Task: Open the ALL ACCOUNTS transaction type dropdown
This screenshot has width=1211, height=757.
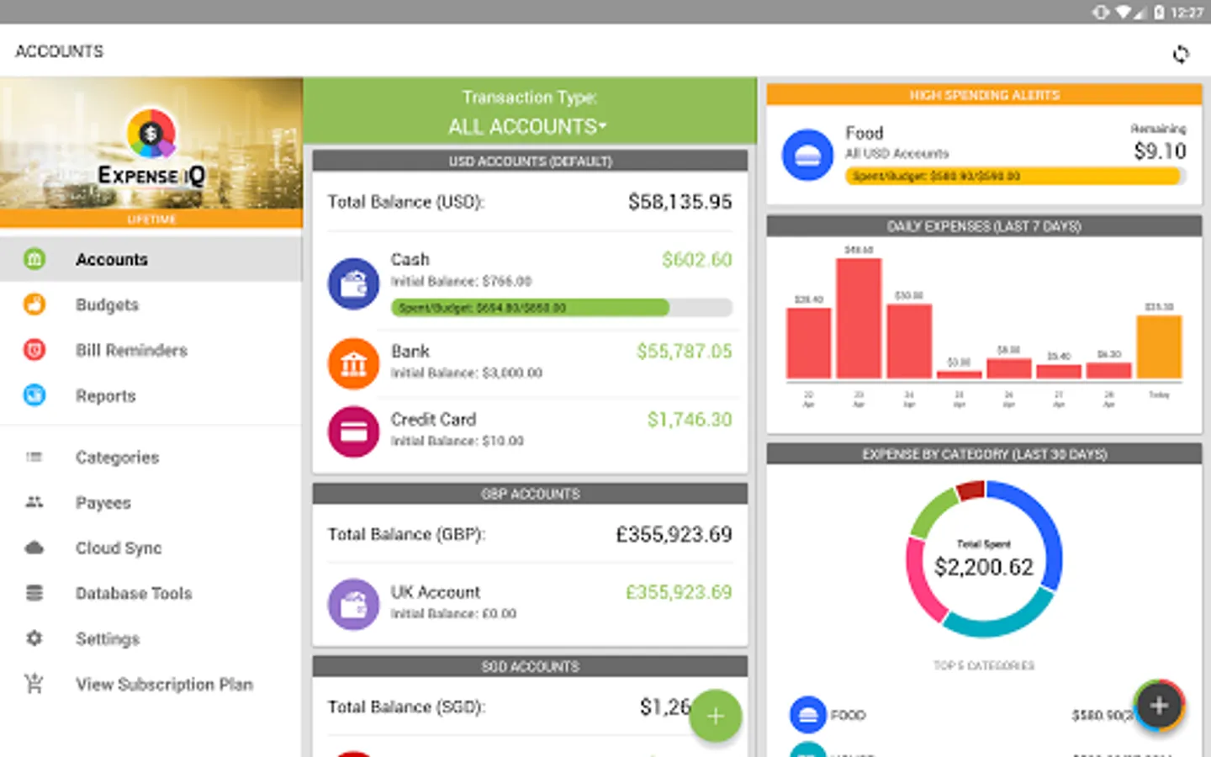Action: 529,127
